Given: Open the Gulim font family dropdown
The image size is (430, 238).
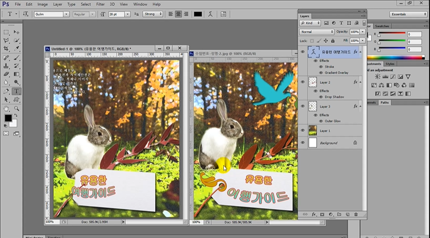Looking at the screenshot, I should (x=66, y=14).
